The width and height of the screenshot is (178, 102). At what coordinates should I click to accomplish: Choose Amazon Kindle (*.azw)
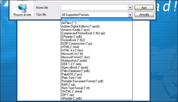click(x=97, y=30)
